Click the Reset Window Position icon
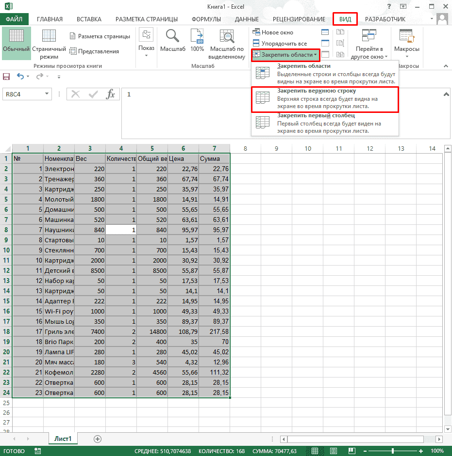Viewport: 452px width, 456px height. point(340,54)
